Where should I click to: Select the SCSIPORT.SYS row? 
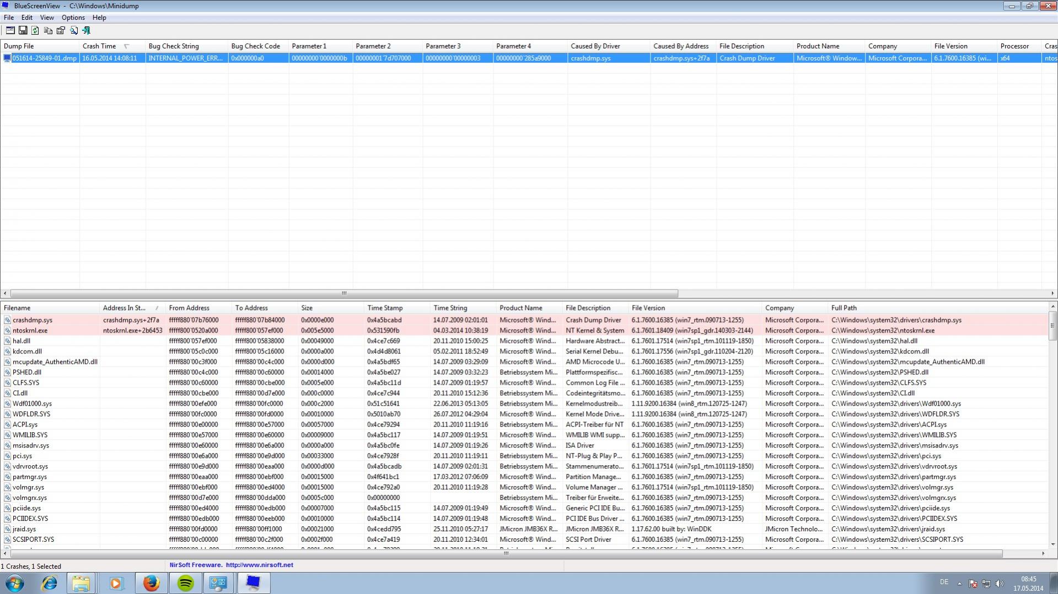(524, 539)
